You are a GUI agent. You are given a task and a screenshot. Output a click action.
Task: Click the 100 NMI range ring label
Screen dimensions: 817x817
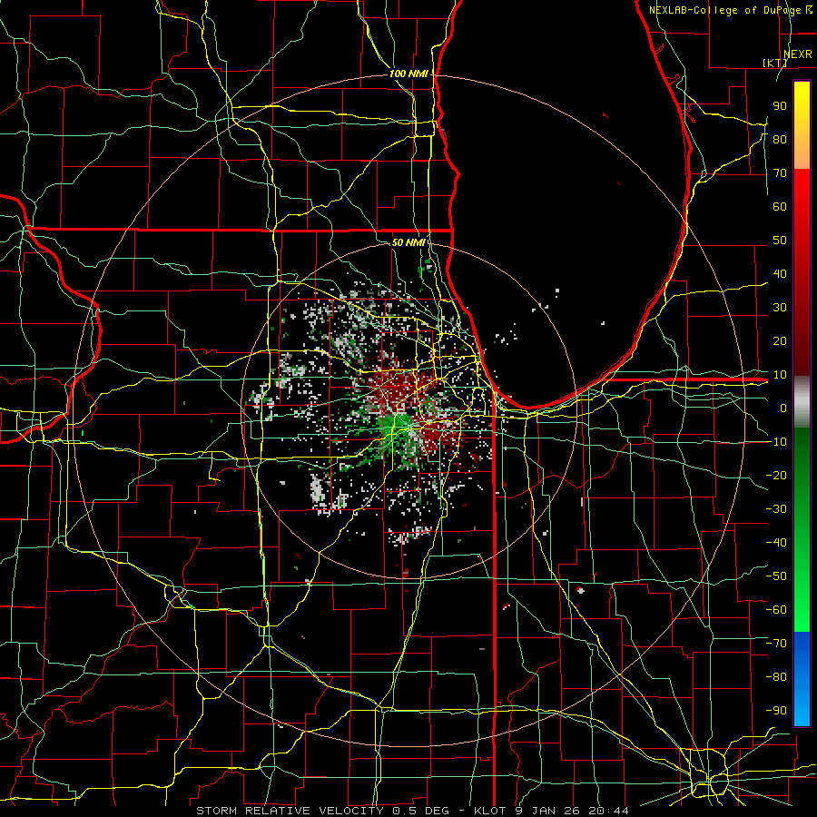[408, 74]
